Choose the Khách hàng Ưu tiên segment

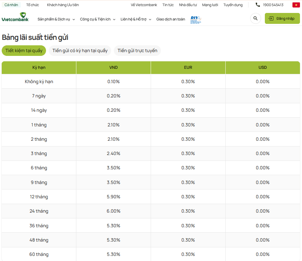click(63, 5)
